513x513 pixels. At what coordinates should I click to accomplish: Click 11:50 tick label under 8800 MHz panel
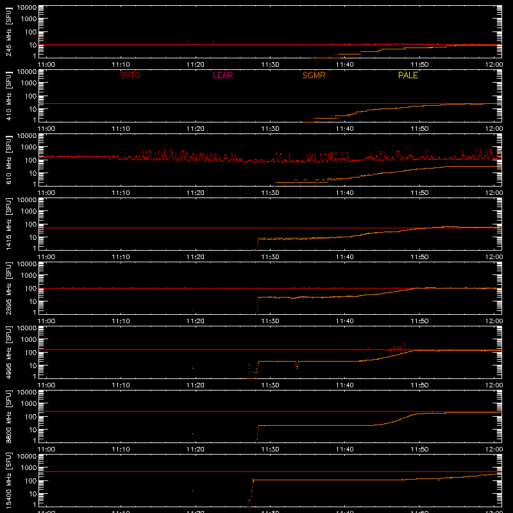(419, 450)
